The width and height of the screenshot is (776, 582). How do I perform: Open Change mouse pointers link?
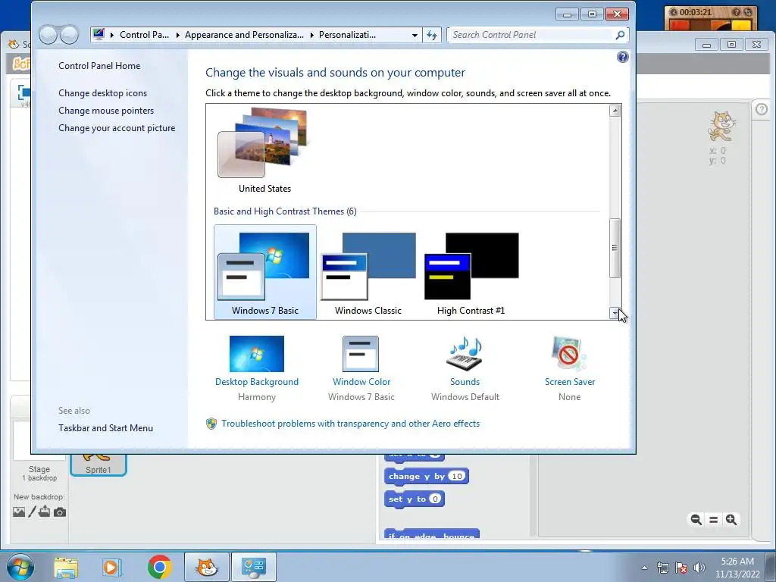coord(106,111)
